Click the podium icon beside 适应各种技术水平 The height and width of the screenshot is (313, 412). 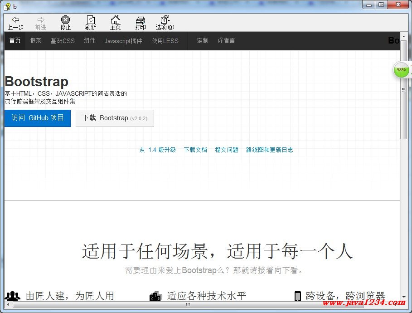point(155,296)
